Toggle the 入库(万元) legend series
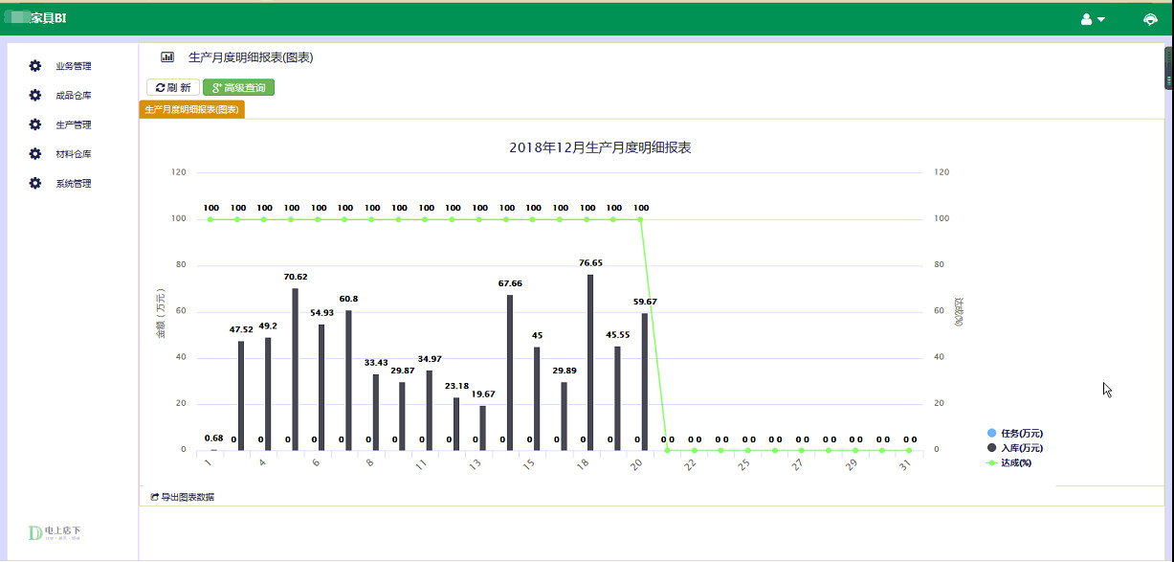Image resolution: width=1174 pixels, height=562 pixels. 1014,448
